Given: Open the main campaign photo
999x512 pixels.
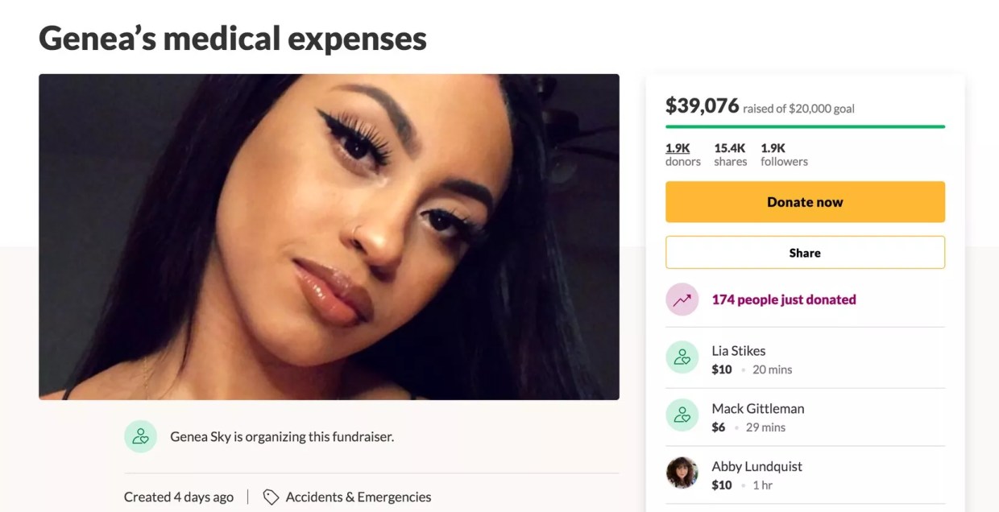Looking at the screenshot, I should (x=329, y=237).
